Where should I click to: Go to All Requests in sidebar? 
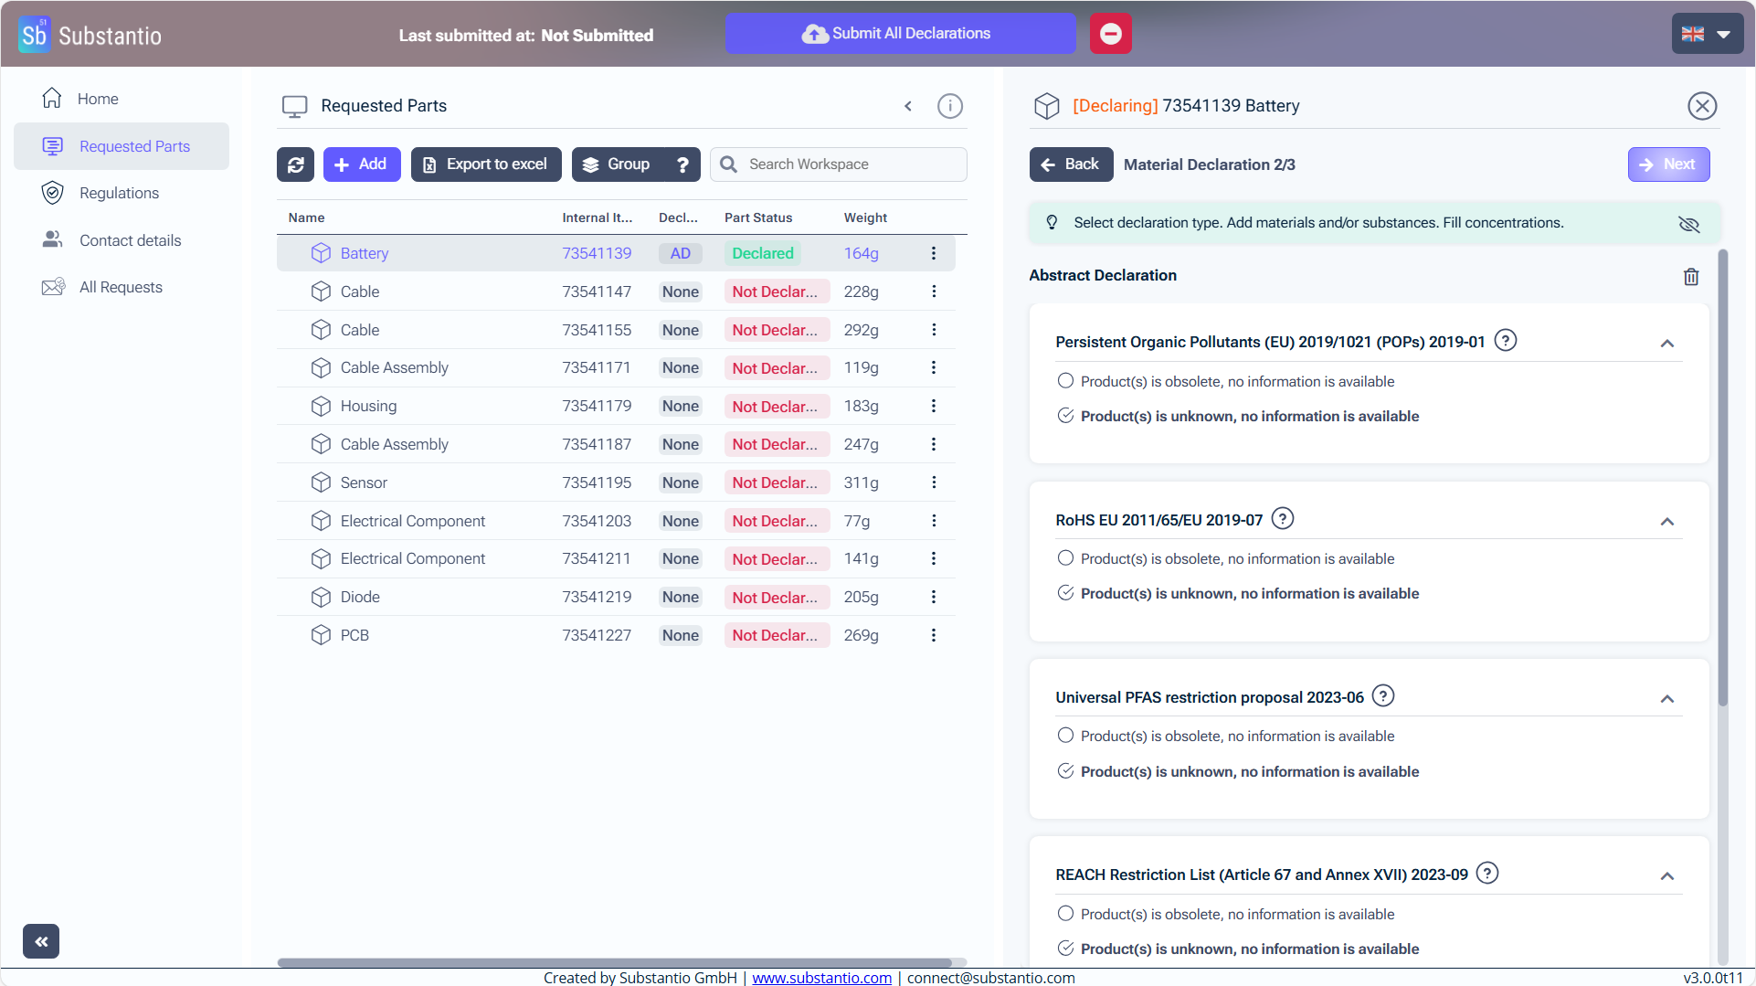[x=121, y=287]
